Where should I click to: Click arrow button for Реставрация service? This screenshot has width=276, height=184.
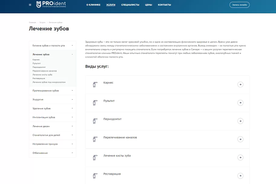point(240,176)
